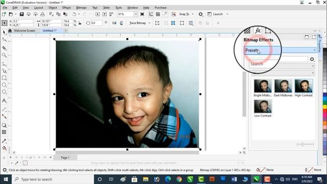This screenshot has width=327, height=184.
Task: Open the File menu
Action: (5, 8)
